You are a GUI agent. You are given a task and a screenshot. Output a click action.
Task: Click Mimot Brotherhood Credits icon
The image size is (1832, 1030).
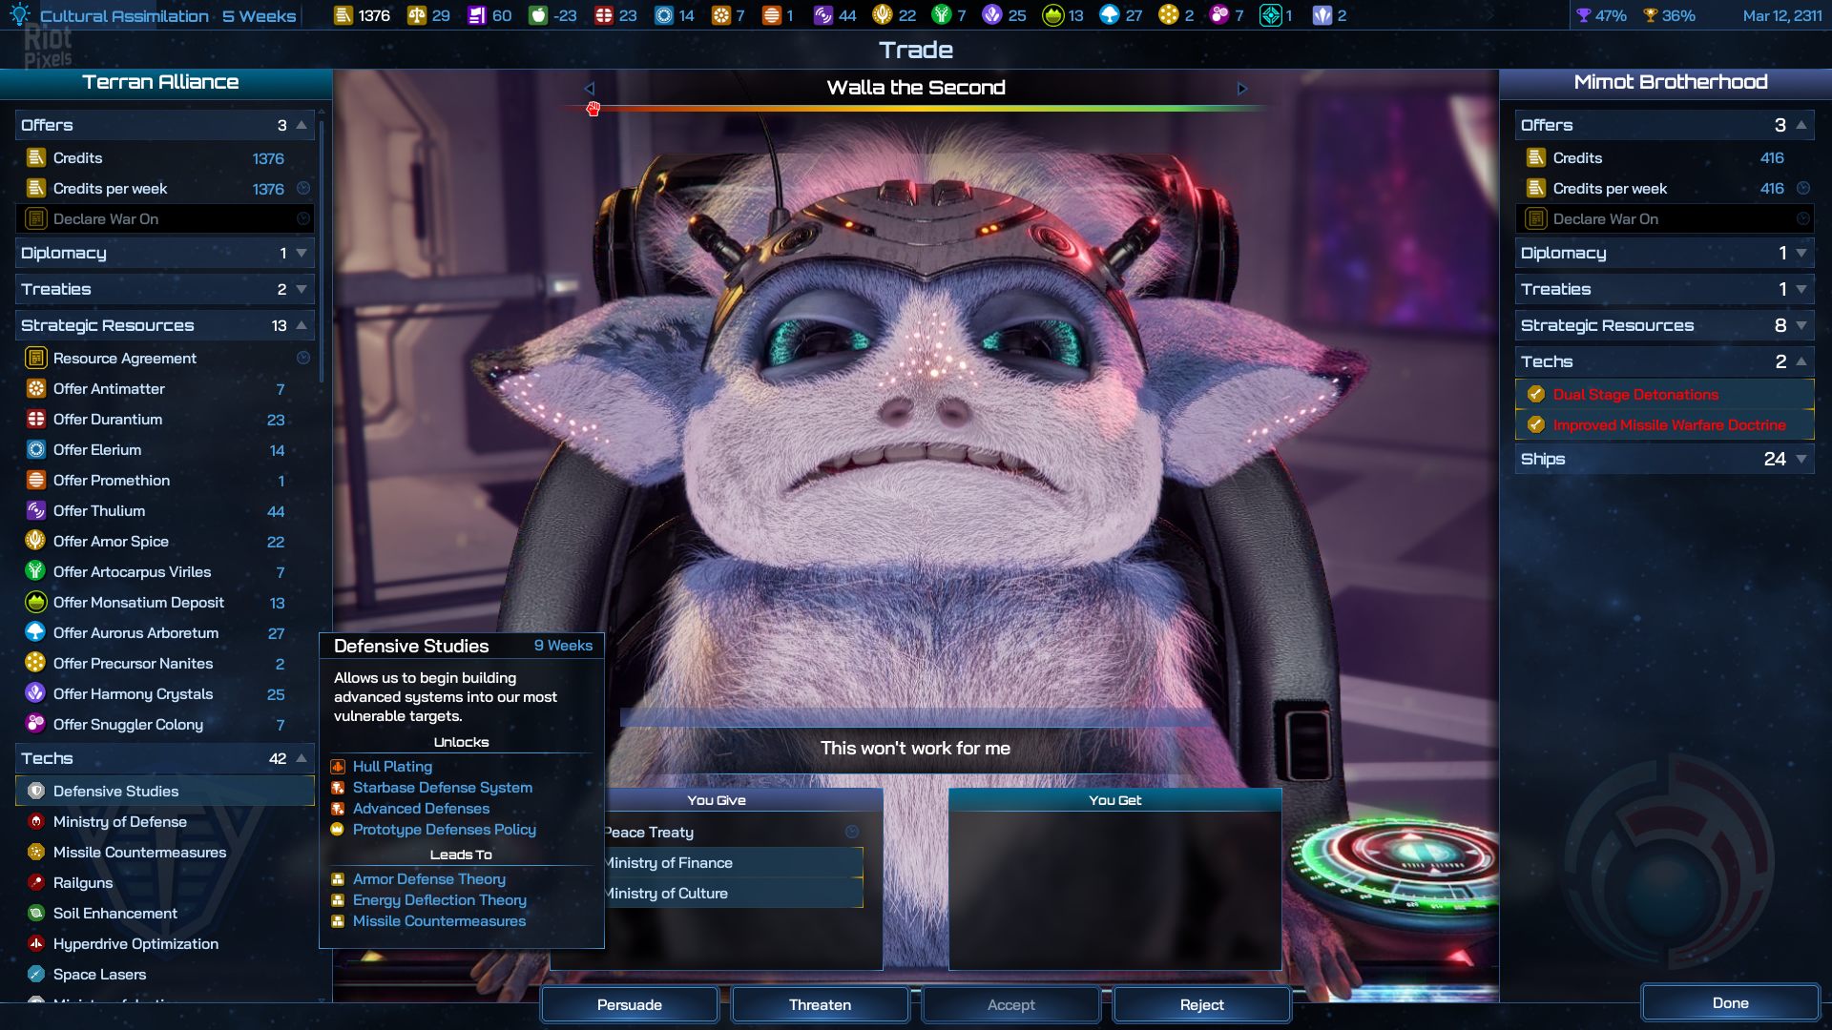pos(1535,158)
